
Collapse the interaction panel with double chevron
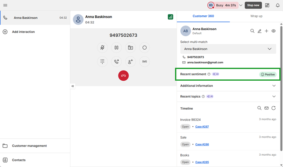pyautogui.click(x=73, y=86)
